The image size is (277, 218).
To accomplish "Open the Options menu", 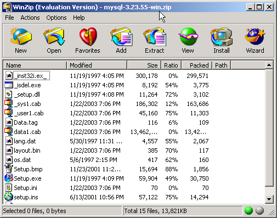I will [x=56, y=18].
